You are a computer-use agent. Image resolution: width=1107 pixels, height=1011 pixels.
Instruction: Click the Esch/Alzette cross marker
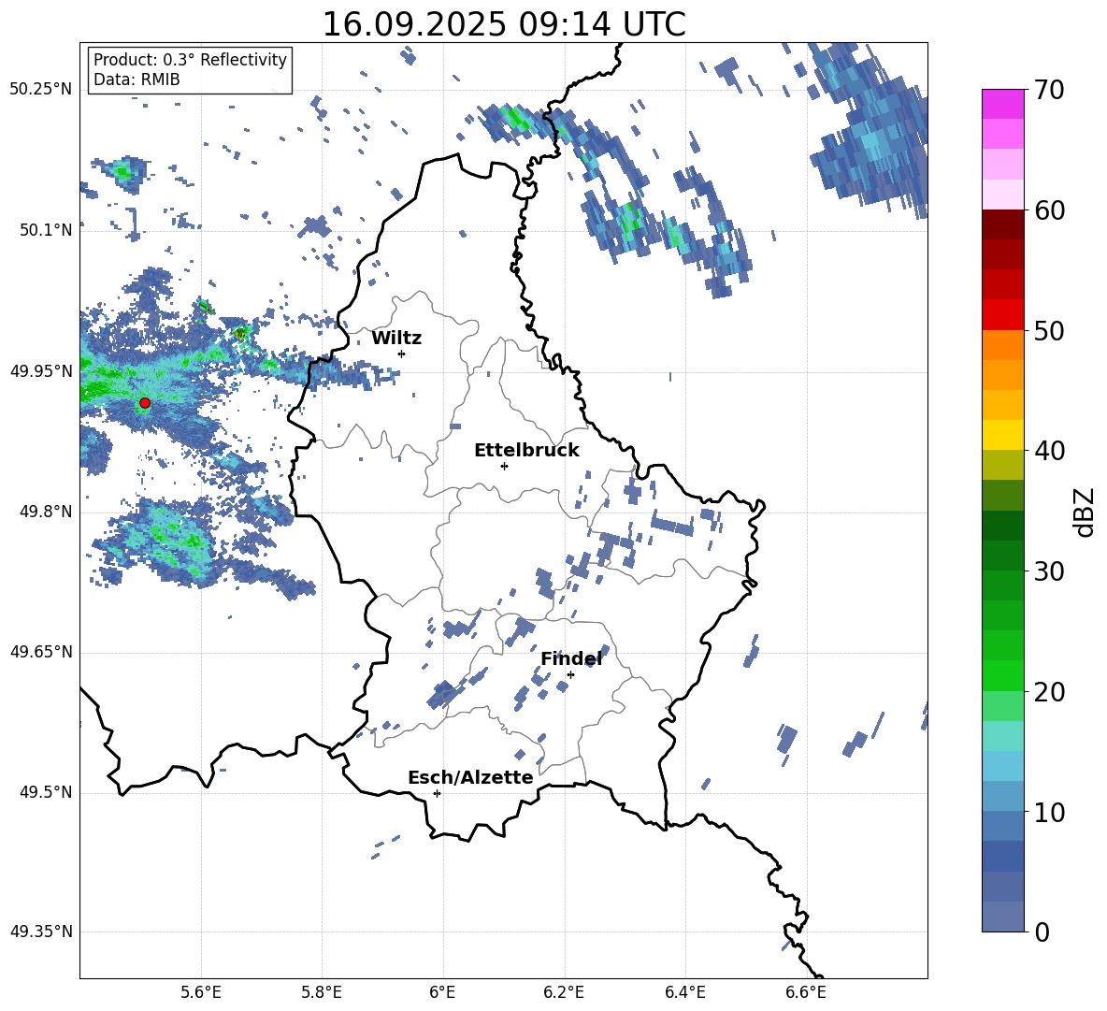point(437,793)
